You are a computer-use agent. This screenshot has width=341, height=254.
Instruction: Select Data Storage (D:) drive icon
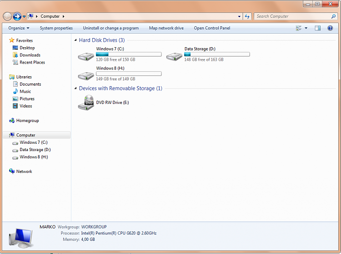[174, 56]
